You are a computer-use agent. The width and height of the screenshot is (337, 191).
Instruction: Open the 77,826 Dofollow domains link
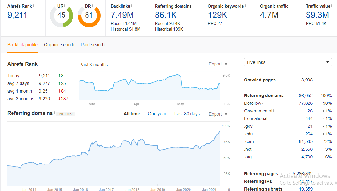pos(306,103)
